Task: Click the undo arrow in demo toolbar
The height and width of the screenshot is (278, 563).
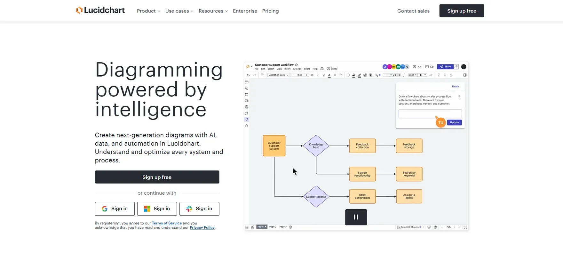Action: (x=248, y=75)
